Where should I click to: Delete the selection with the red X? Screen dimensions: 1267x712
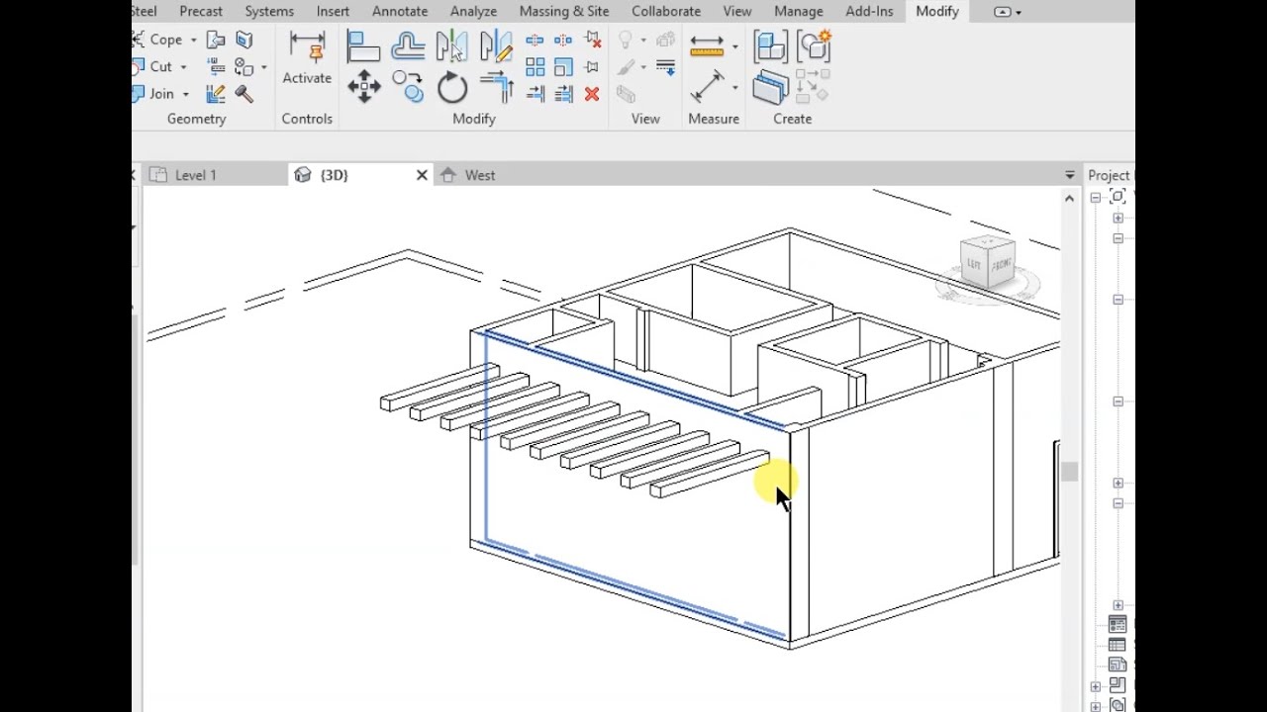pos(592,94)
